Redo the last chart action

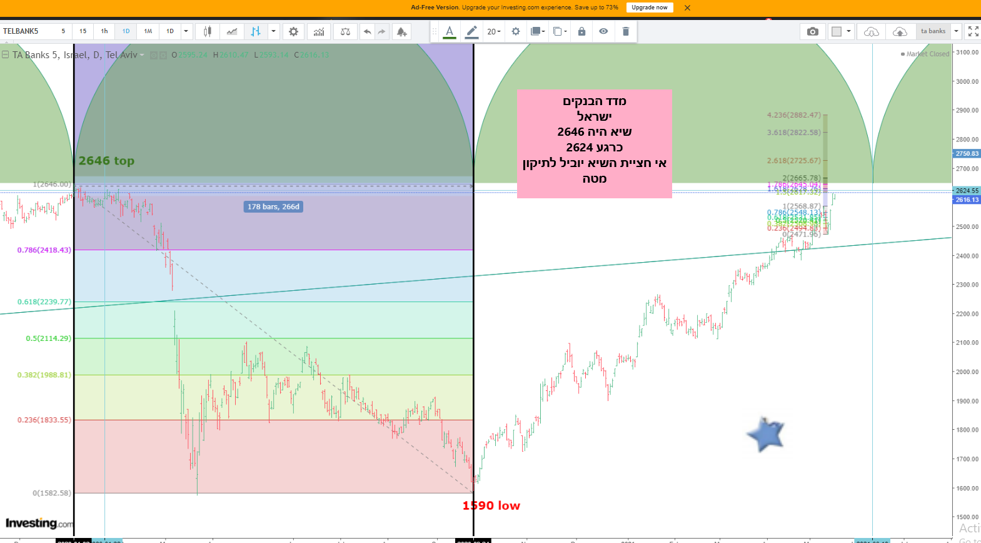pos(381,31)
